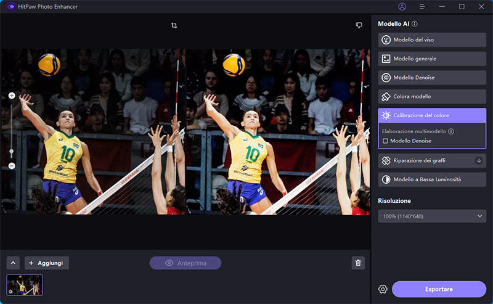
Task: Open settings via the gear icon
Action: (383, 289)
